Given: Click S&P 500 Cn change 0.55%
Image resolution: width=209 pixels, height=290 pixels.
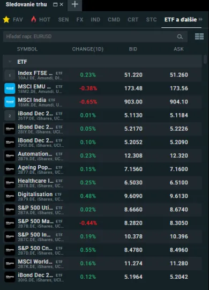Looking at the screenshot, I should pyautogui.click(x=88, y=250).
